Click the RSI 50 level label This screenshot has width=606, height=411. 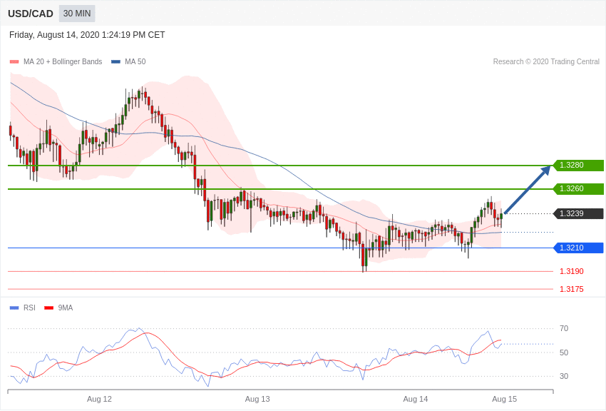564,352
